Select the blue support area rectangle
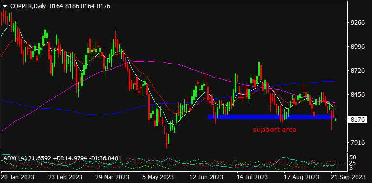The width and height of the screenshot is (372, 183). click(271, 117)
